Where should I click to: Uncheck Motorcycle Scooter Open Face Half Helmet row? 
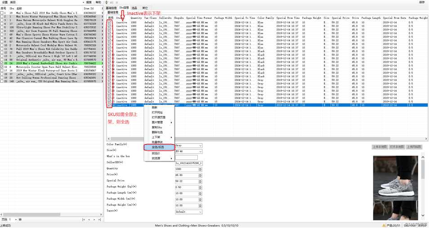(x=2, y=67)
